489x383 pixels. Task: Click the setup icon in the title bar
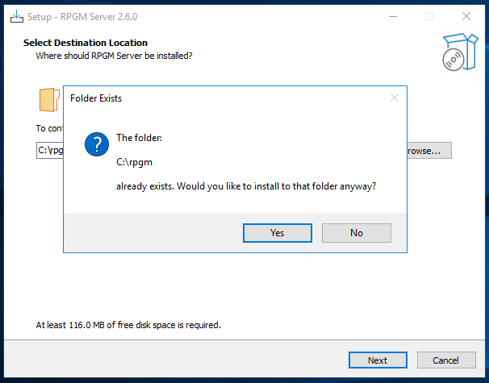[15, 16]
